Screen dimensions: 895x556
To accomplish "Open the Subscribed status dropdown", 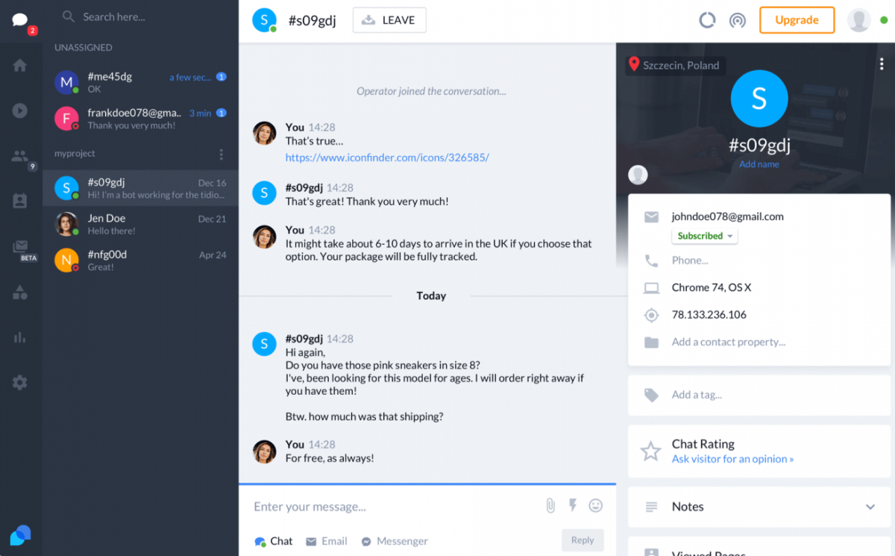I will pos(704,236).
